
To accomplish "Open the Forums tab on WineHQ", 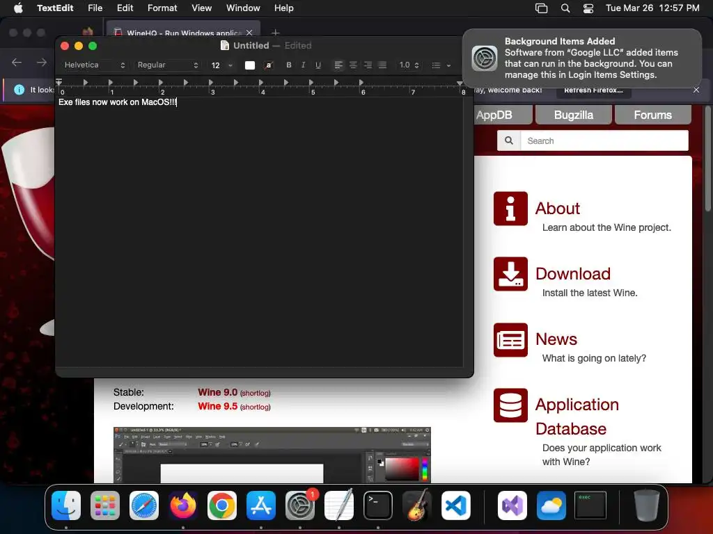I will [652, 115].
